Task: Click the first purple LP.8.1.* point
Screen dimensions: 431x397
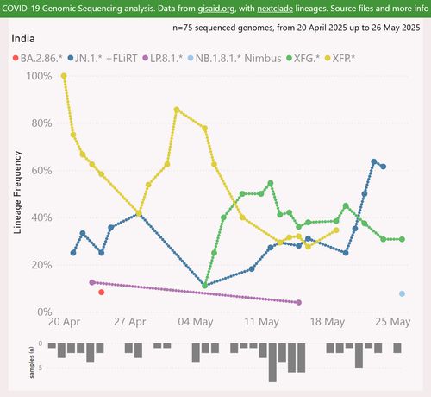Action: click(x=92, y=282)
